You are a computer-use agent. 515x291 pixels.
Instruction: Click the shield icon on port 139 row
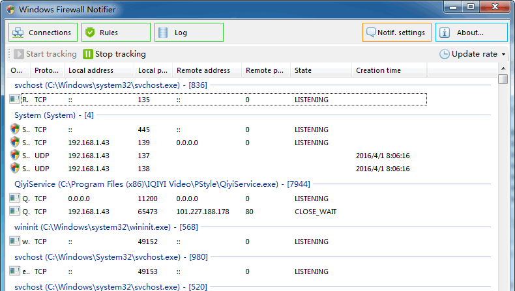[15, 142]
